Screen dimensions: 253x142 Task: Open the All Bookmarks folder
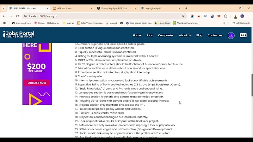[x=241, y=23]
